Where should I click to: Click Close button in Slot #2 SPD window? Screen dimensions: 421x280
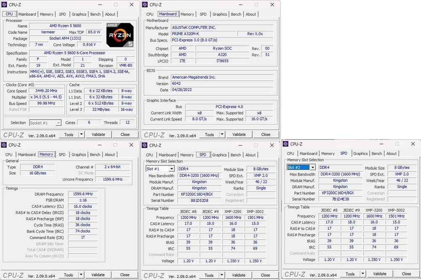click(406, 274)
